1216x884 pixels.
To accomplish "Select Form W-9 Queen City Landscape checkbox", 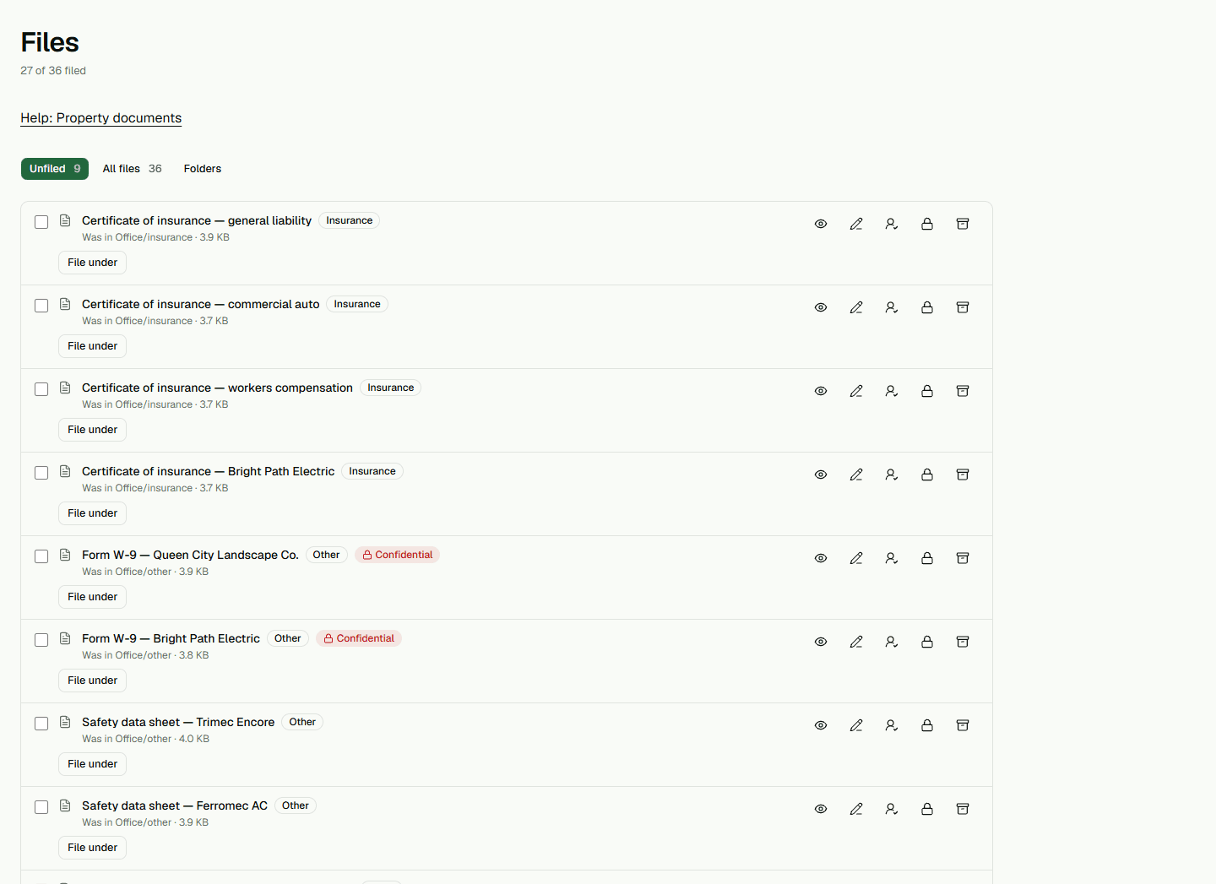I will click(41, 556).
